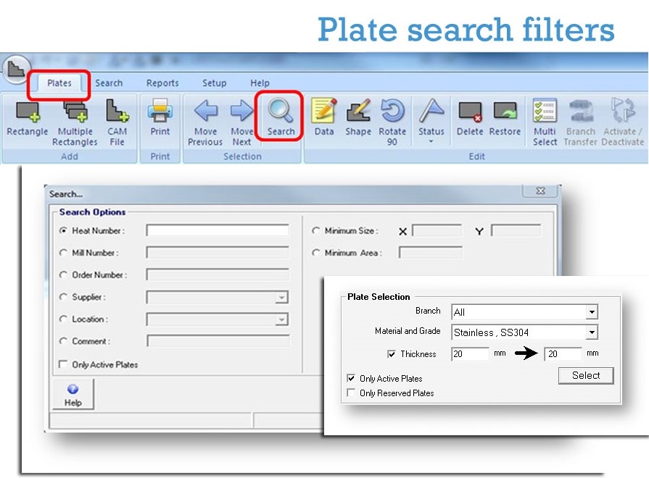
Task: Select the Order Number radio option
Action: [63, 274]
